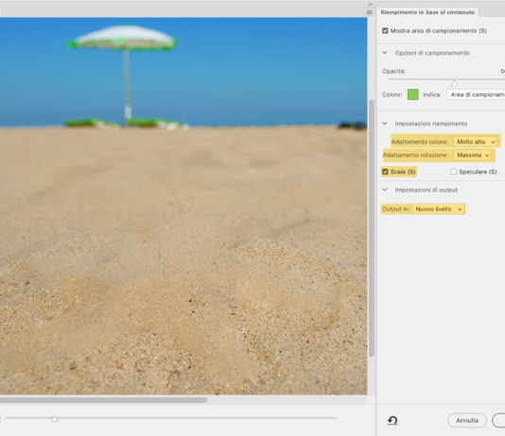Screen dimensions: 505x436
Task: Enable the Speculare checkbox
Action: (x=454, y=172)
